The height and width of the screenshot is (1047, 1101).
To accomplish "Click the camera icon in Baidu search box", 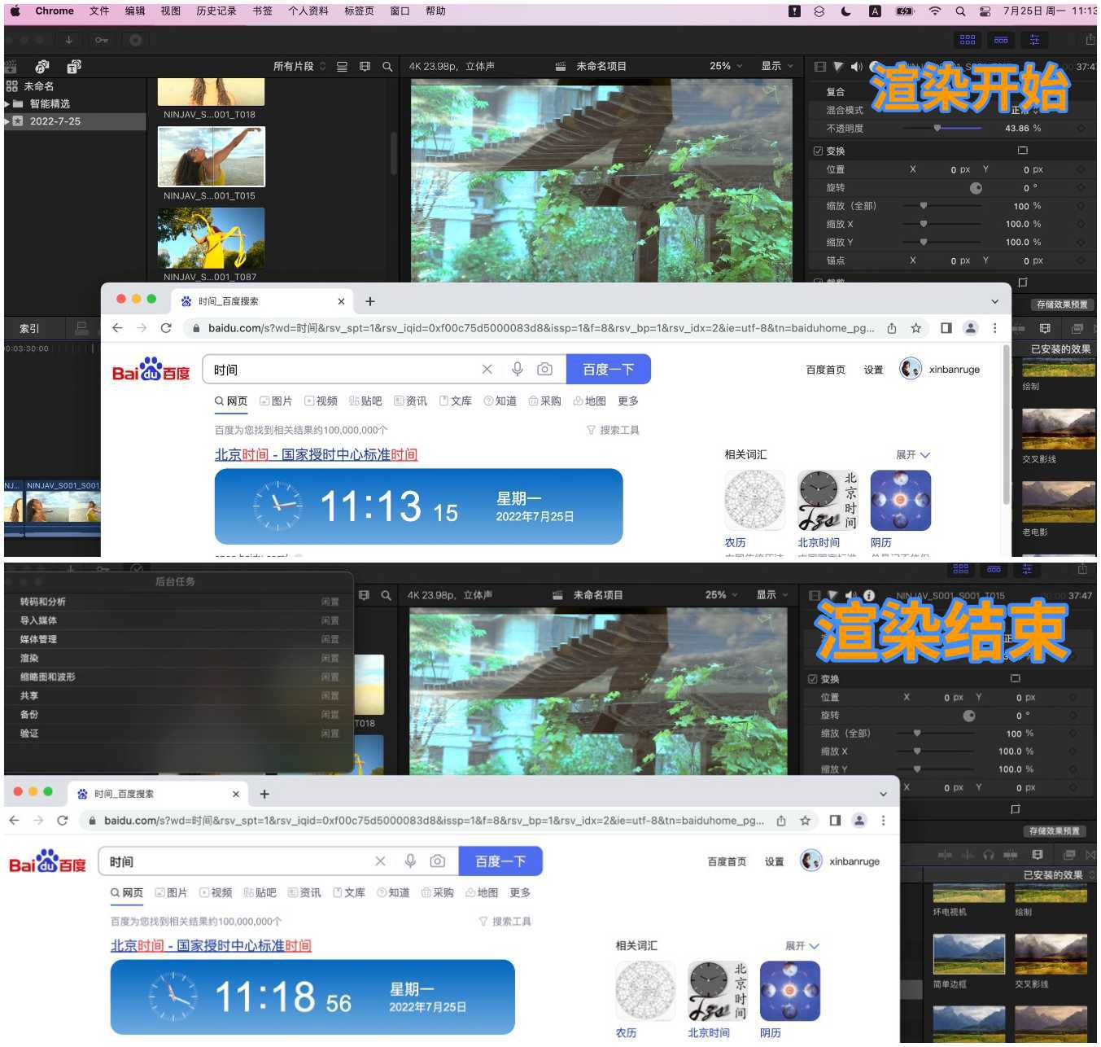I will (544, 369).
